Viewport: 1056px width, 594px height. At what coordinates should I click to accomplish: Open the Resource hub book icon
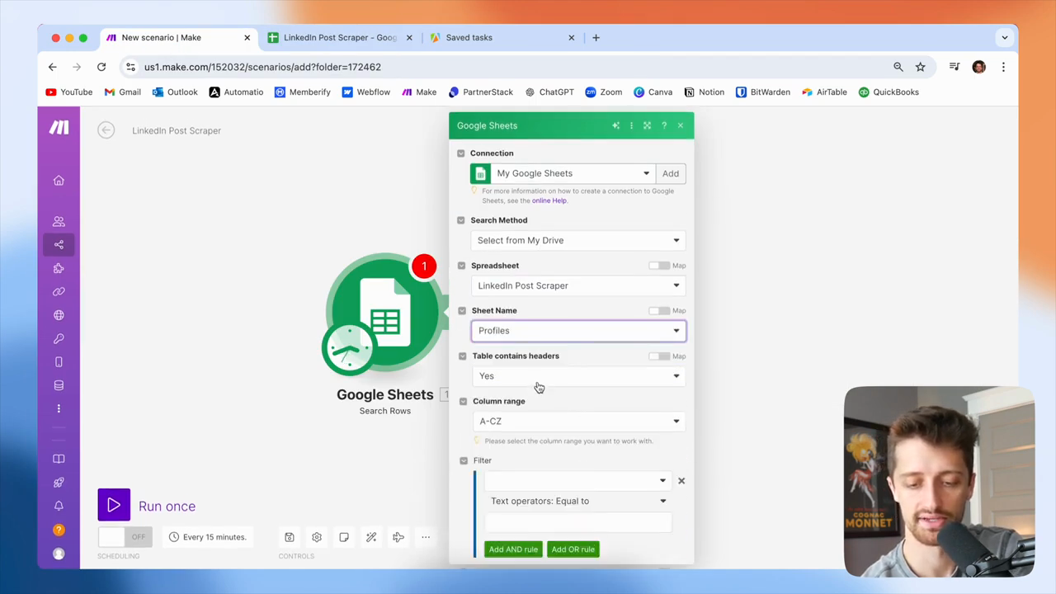coord(59,459)
